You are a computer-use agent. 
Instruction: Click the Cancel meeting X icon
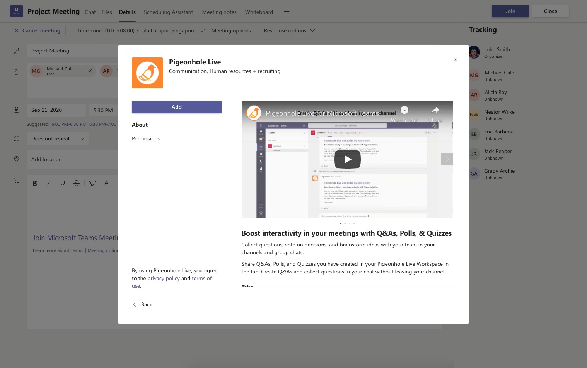17,30
